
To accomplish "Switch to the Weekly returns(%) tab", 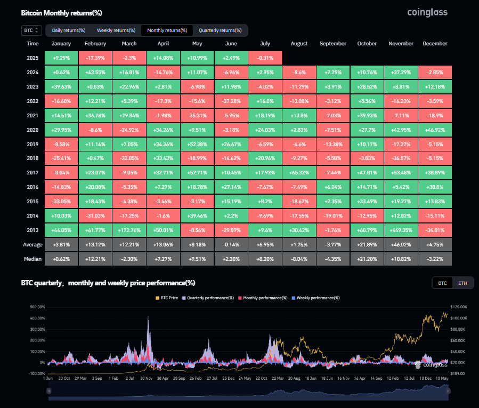I will pyautogui.click(x=116, y=30).
